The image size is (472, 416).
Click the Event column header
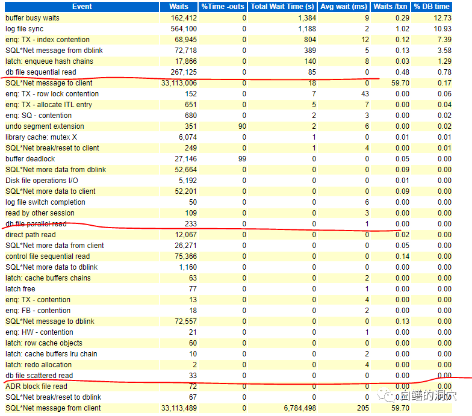(81, 7)
